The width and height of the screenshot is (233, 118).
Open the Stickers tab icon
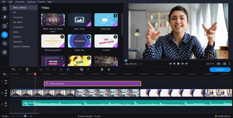(4, 43)
